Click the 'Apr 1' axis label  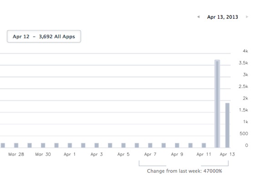click(x=70, y=154)
